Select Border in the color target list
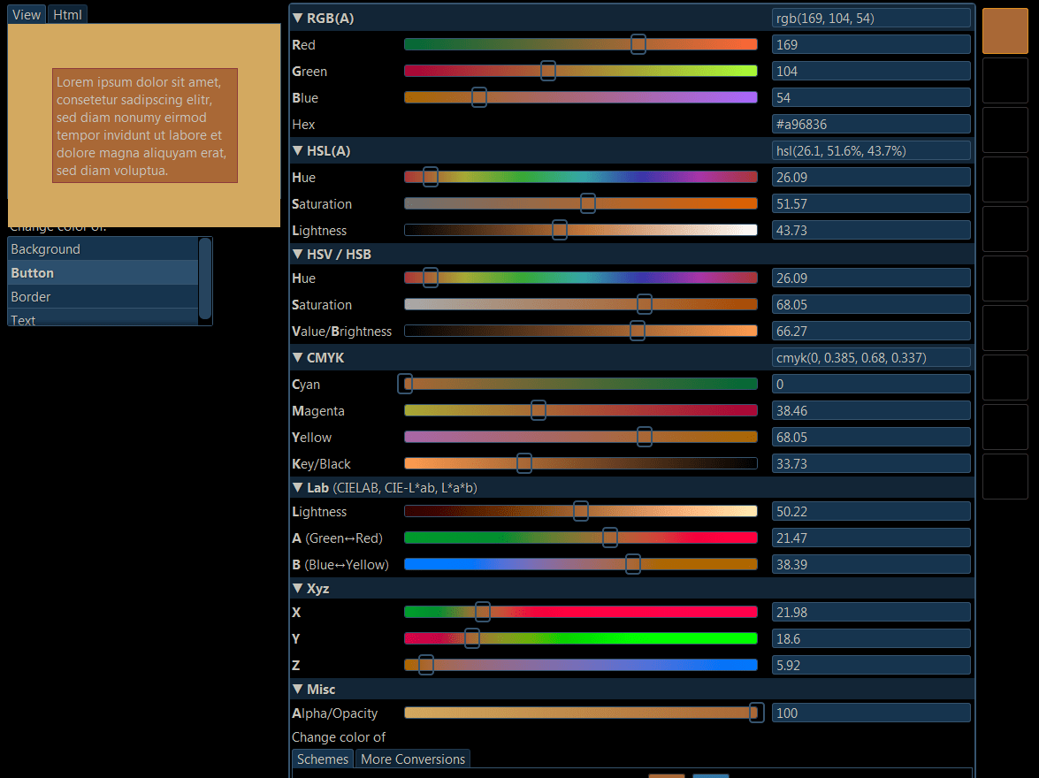The image size is (1039, 778). click(x=103, y=297)
